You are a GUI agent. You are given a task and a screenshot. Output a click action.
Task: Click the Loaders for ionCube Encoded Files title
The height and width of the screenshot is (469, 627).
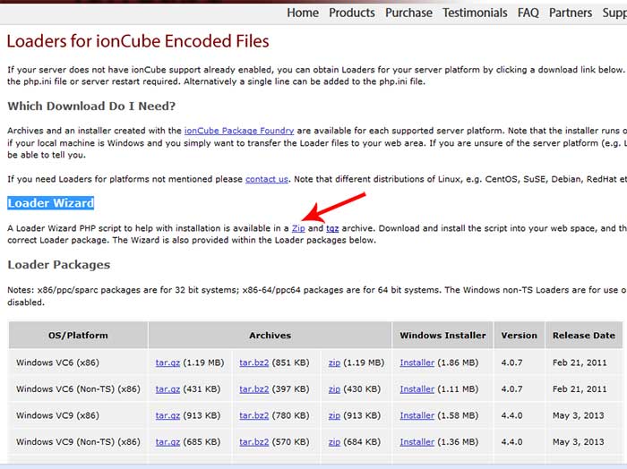point(138,41)
